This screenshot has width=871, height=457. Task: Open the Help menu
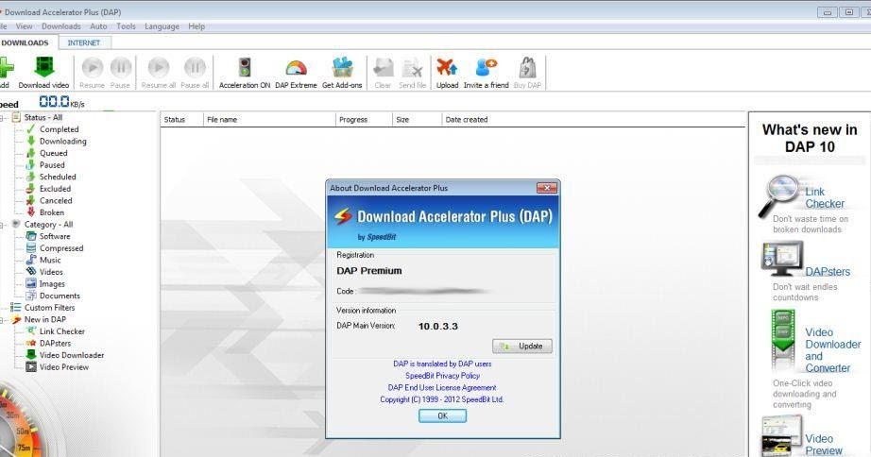[x=196, y=26]
